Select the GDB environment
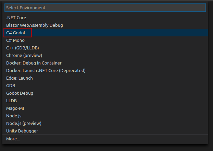This screenshot has height=151, width=213. 11,85
